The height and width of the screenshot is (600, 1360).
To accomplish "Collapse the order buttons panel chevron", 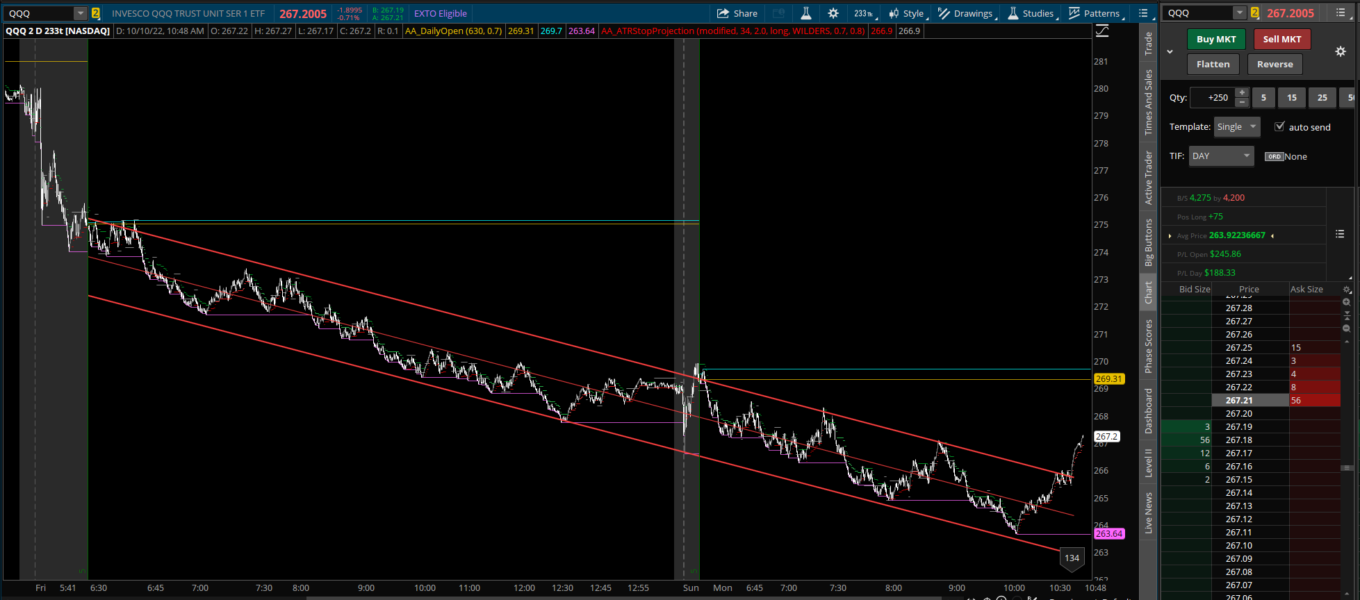I will point(1170,51).
